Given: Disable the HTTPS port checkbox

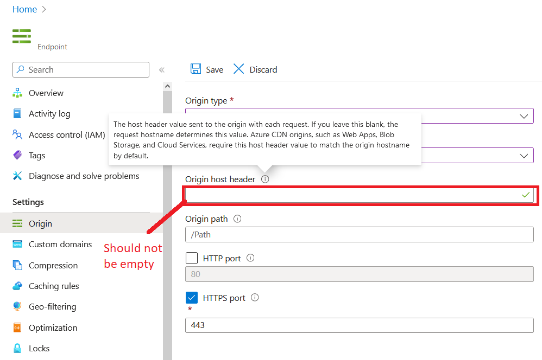Looking at the screenshot, I should click(x=192, y=297).
